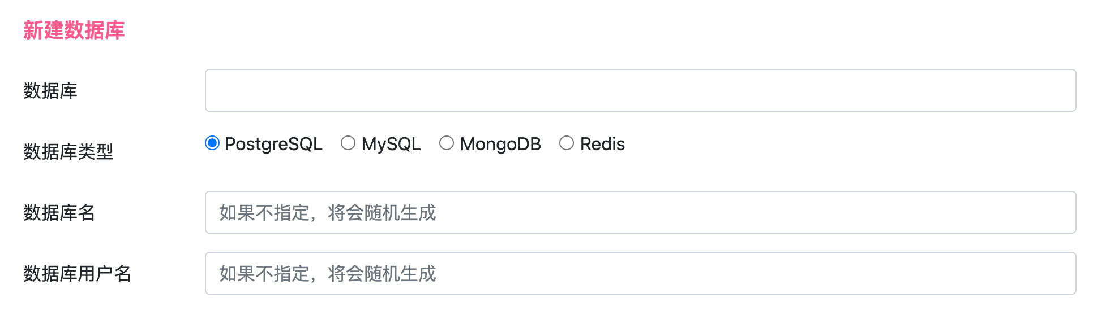1097x315 pixels.
Task: Click the 数据库名 label
Action: pos(59,213)
